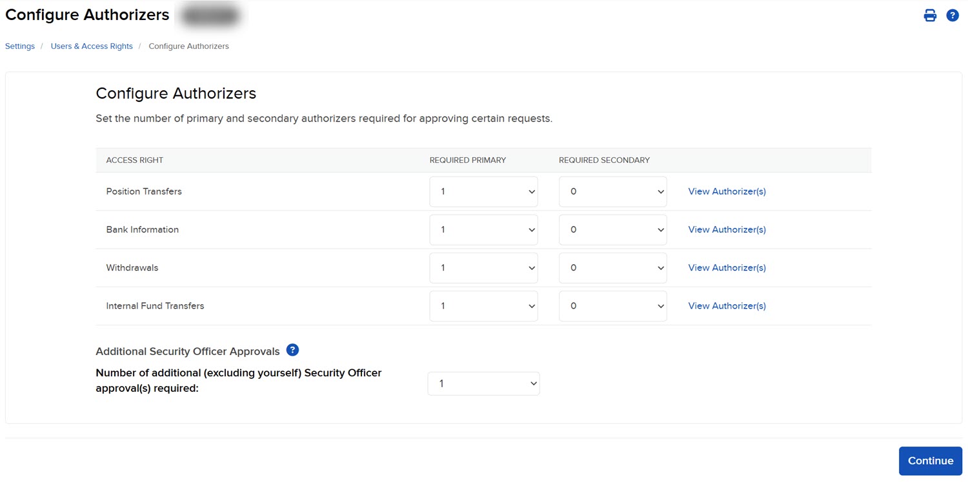Open Users & Access Rights breadcrumb link
Viewport: 968px width, 482px height.
[91, 46]
